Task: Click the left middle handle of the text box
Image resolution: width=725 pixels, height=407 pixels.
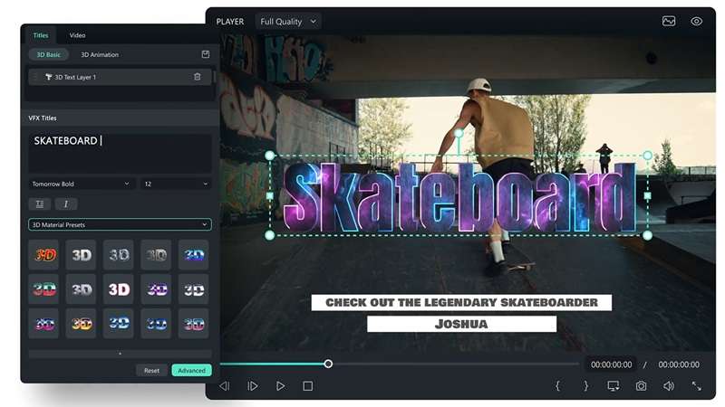Action: coord(270,195)
